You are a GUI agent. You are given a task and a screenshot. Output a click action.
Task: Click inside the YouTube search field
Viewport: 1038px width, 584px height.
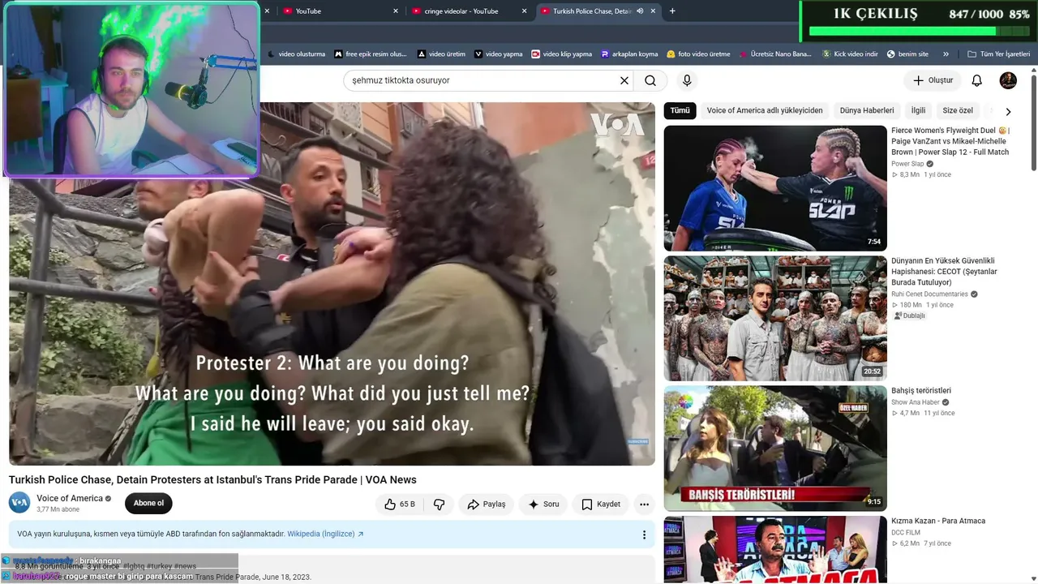483,80
